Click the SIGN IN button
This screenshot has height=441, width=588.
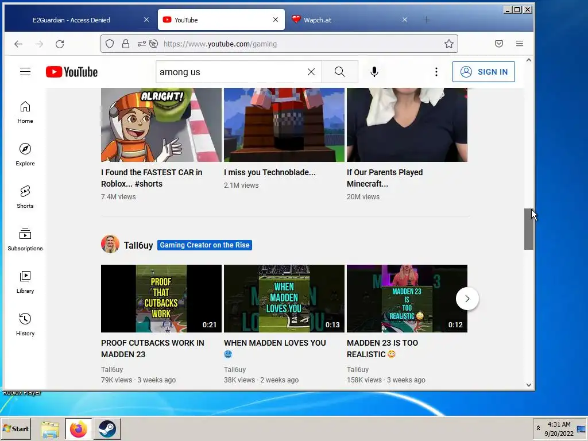[x=483, y=72]
